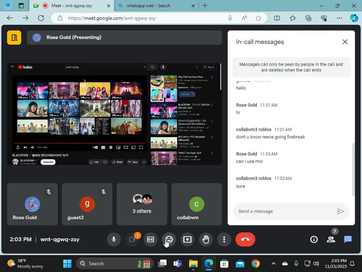Click the address bar URL
Viewport: 362px width, 272px height.
point(112,18)
